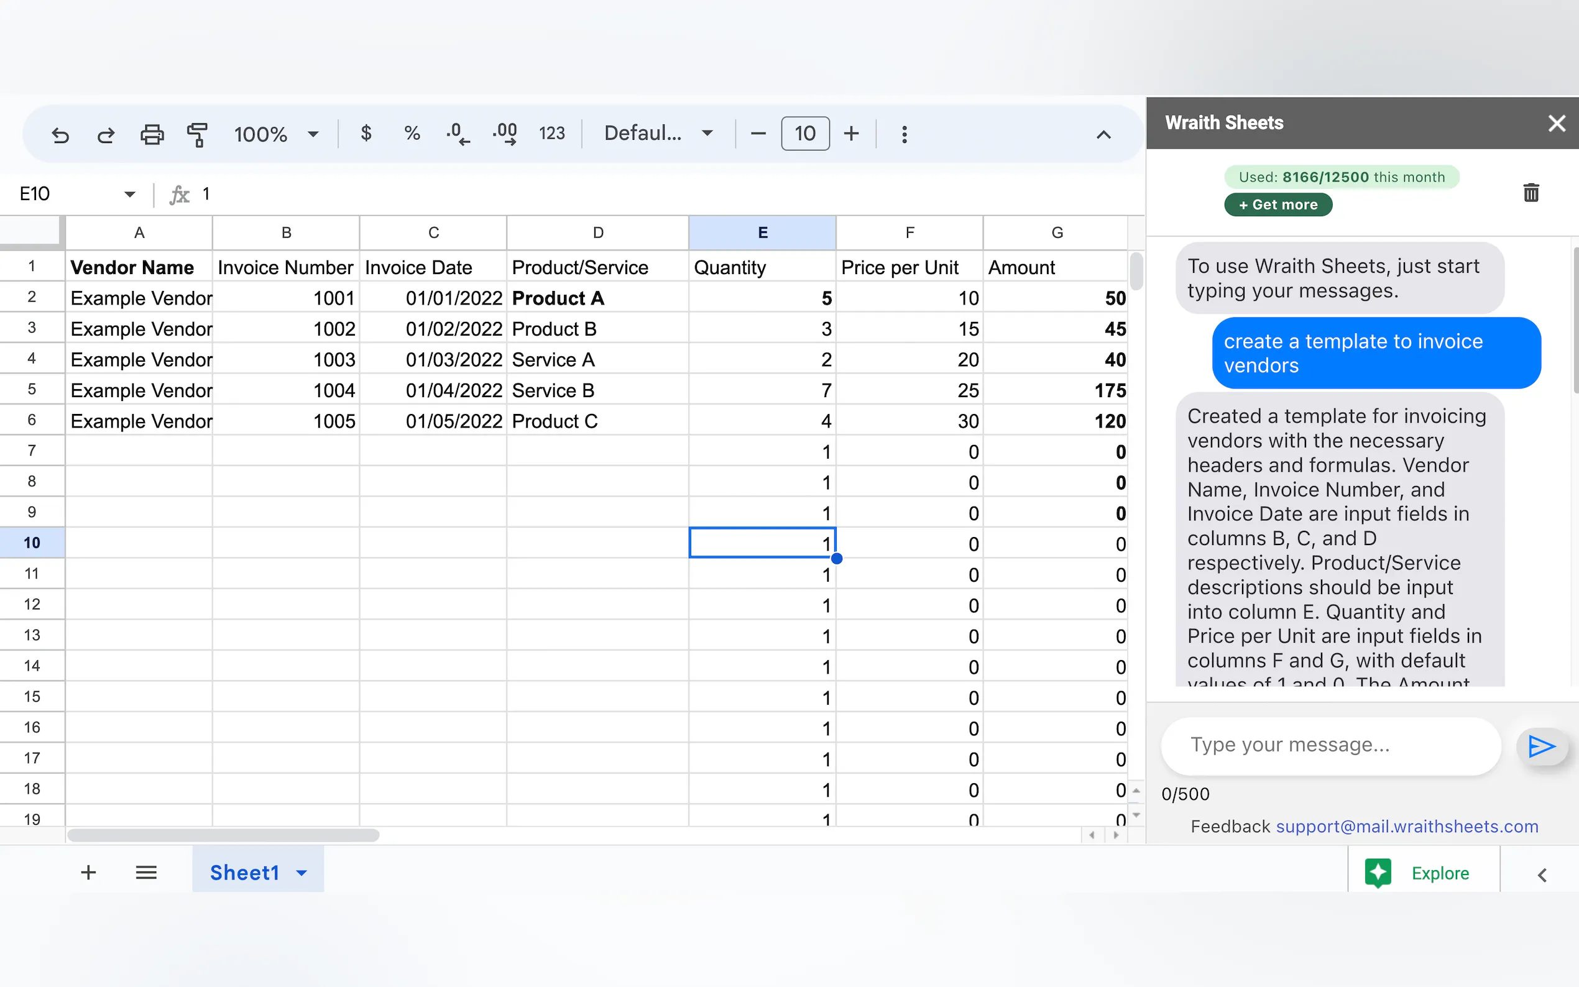This screenshot has width=1579, height=987.
Task: Click the support email link
Action: coord(1407,827)
